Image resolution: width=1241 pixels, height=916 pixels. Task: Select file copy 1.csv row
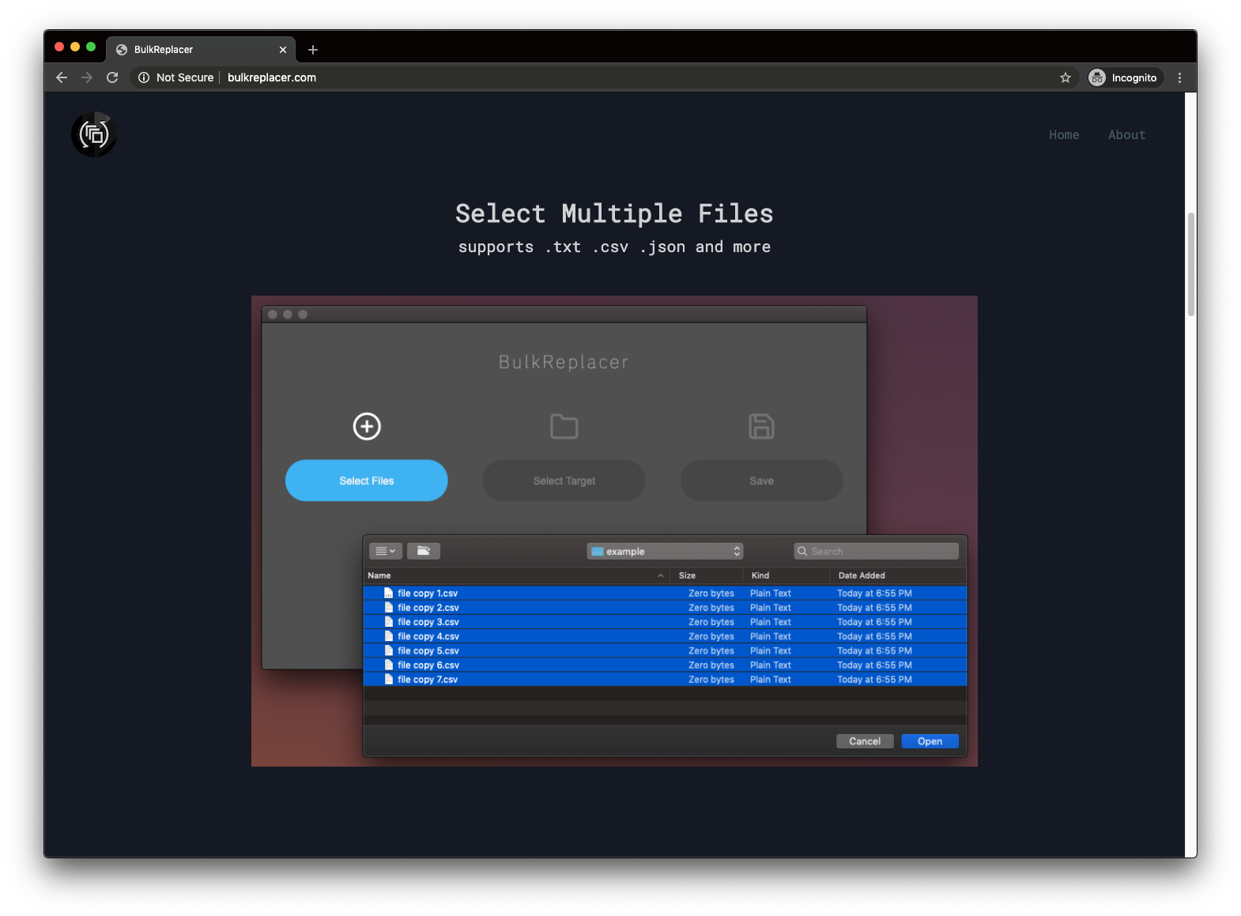point(665,594)
